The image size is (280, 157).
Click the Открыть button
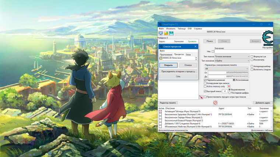coord(168,65)
